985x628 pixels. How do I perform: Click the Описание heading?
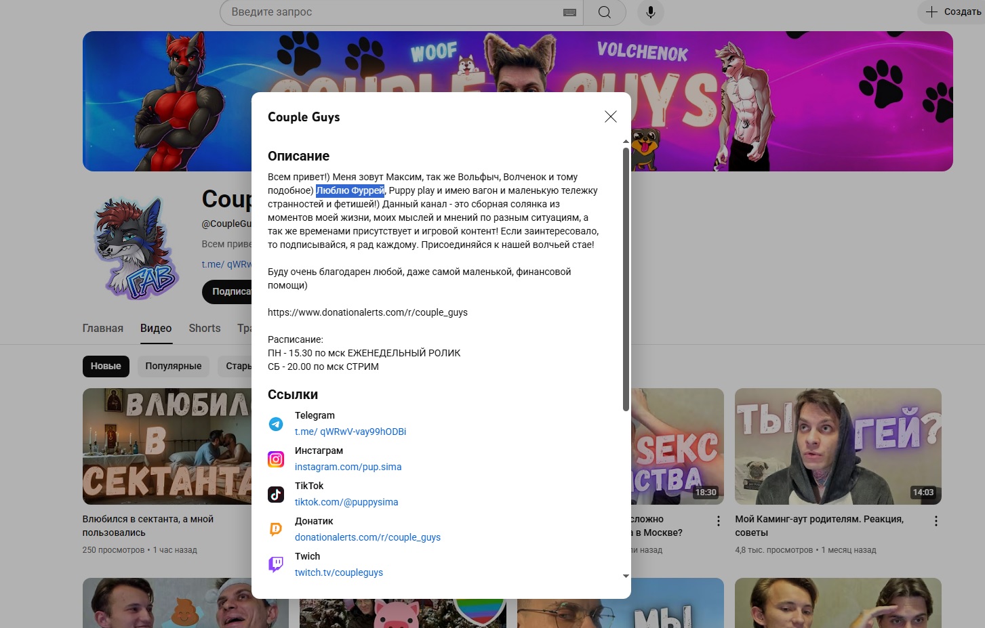click(298, 156)
